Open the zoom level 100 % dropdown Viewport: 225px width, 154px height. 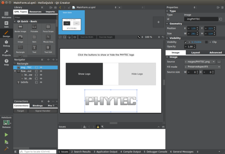(x=159, y=37)
